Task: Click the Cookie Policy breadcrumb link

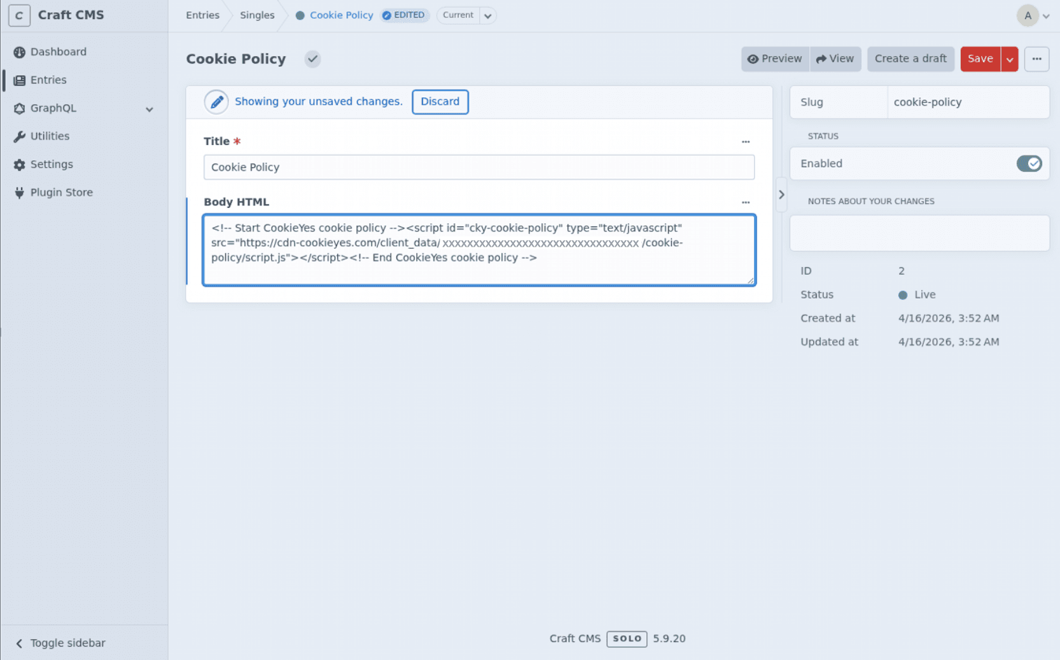Action: tap(341, 15)
